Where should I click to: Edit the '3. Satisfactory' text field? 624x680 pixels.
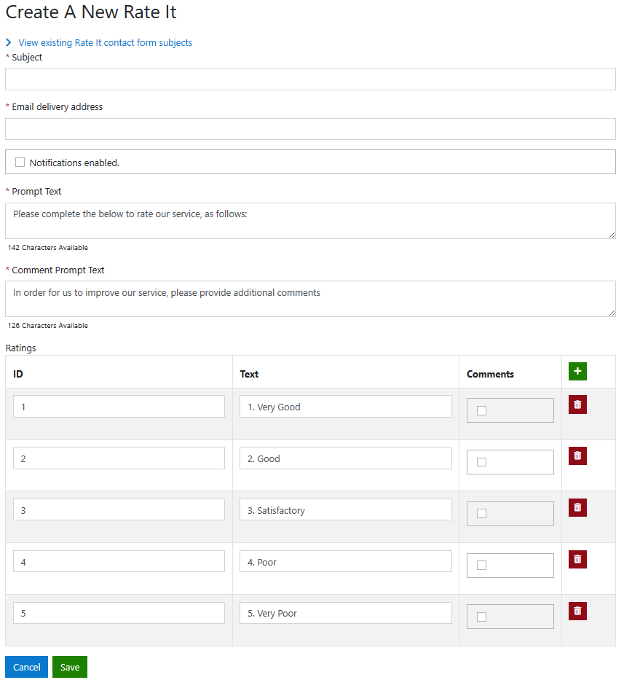345,510
